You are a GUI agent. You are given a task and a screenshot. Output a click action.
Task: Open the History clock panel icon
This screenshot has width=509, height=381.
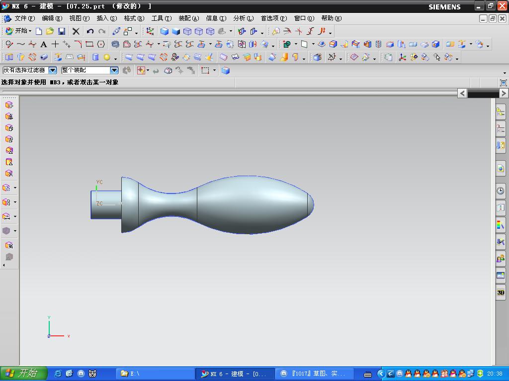pyautogui.click(x=500, y=191)
